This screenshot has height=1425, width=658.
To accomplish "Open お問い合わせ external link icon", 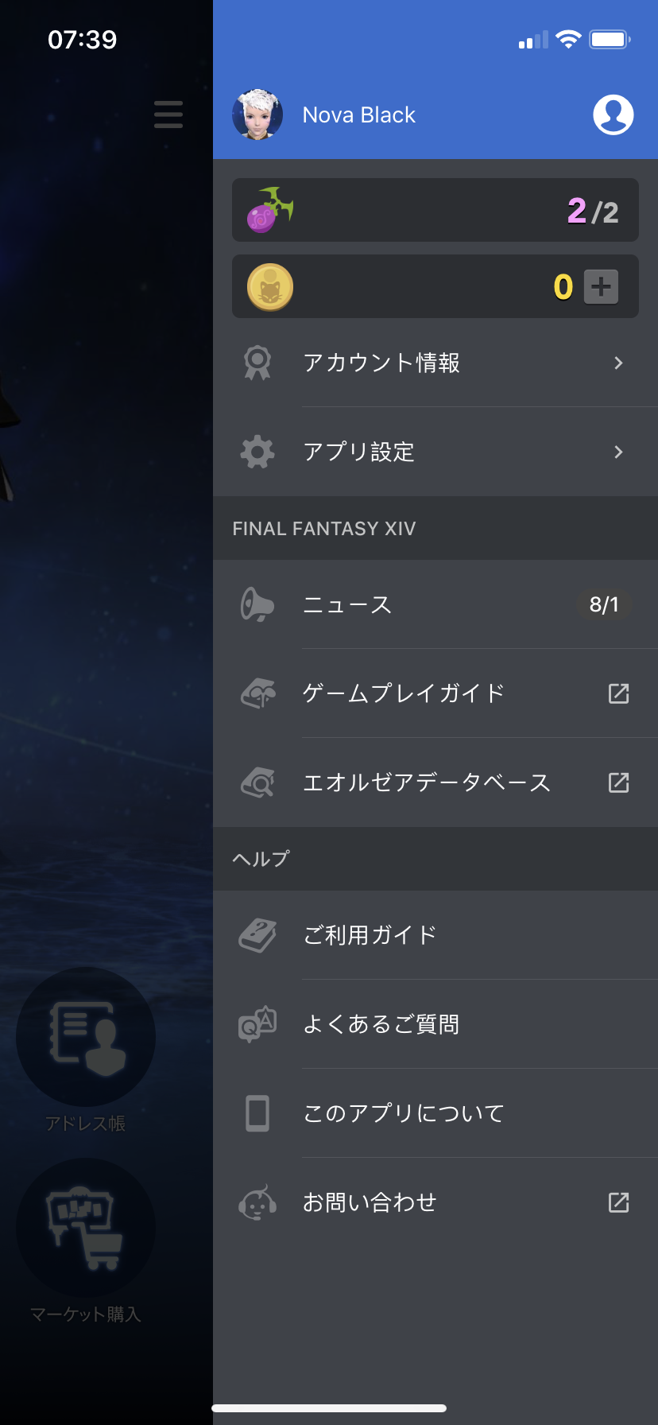I will (x=618, y=1202).
